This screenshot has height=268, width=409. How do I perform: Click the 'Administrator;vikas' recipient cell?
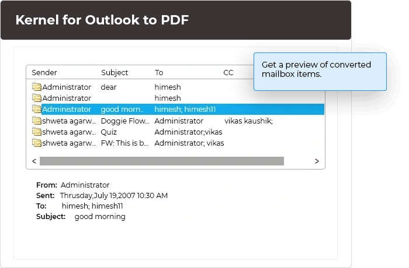point(188,132)
